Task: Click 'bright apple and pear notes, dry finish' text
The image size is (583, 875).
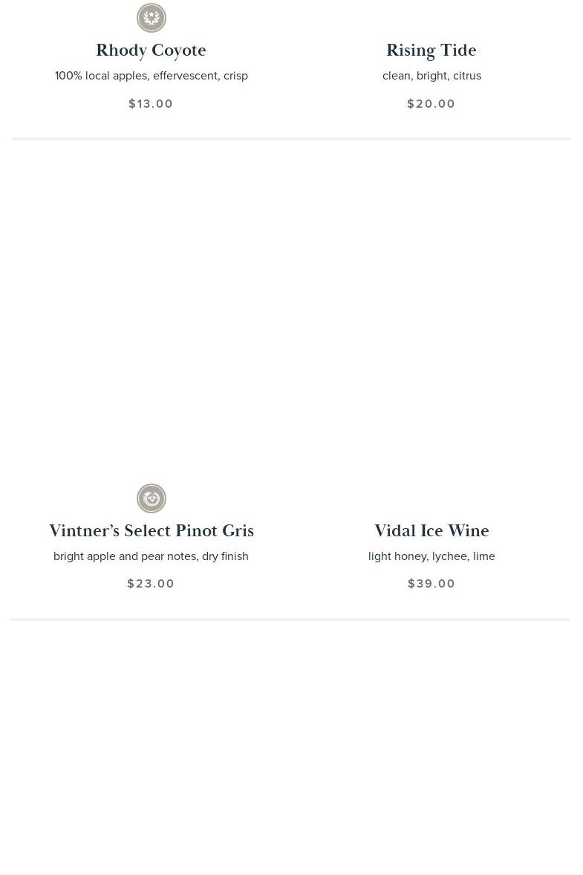Action: 152,556
